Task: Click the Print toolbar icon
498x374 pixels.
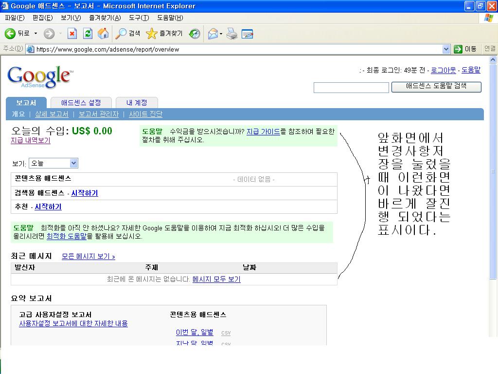Action: click(x=232, y=34)
